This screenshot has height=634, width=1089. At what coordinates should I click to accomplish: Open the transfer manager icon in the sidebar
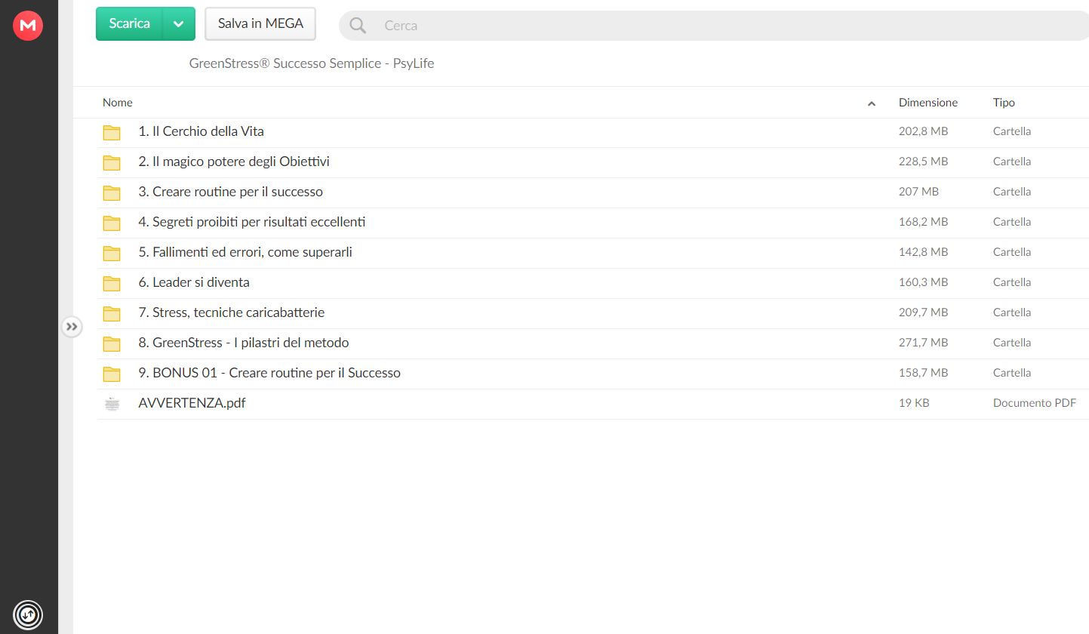coord(28,614)
